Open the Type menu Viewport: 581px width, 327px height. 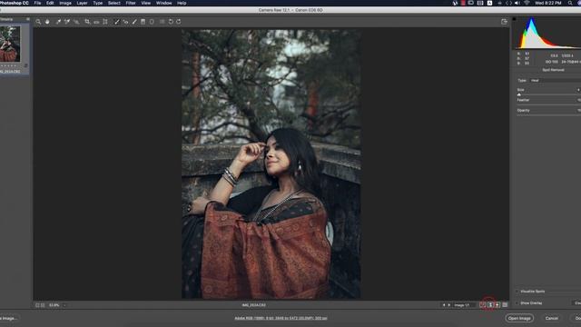coord(98,3)
